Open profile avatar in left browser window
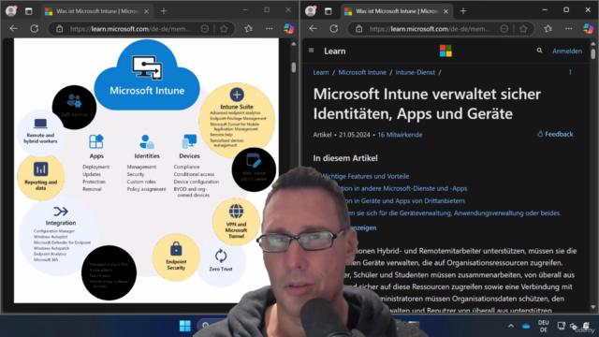The image size is (599, 337). coord(11,11)
